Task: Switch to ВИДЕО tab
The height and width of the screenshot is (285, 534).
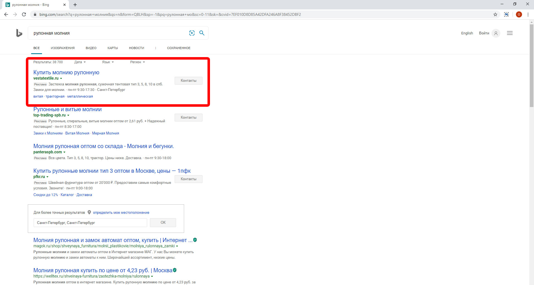Action: (x=91, y=48)
